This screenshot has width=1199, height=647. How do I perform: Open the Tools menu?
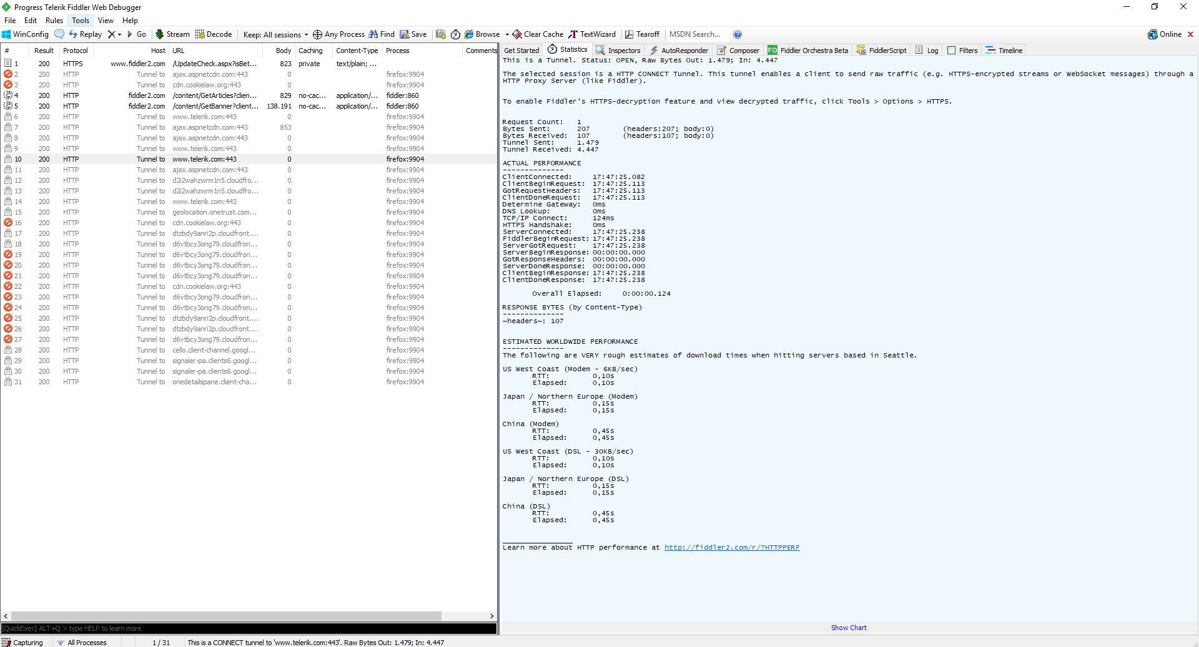81,21
